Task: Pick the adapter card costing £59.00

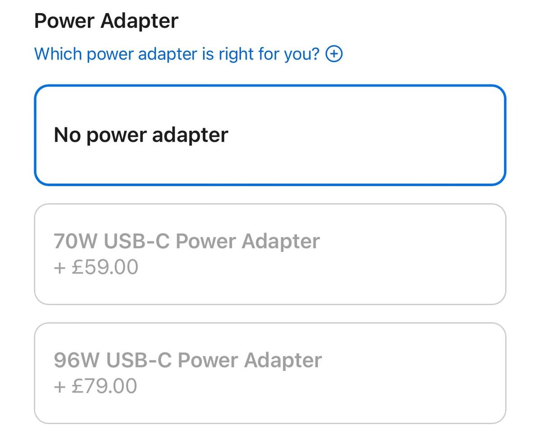Action: tap(270, 254)
